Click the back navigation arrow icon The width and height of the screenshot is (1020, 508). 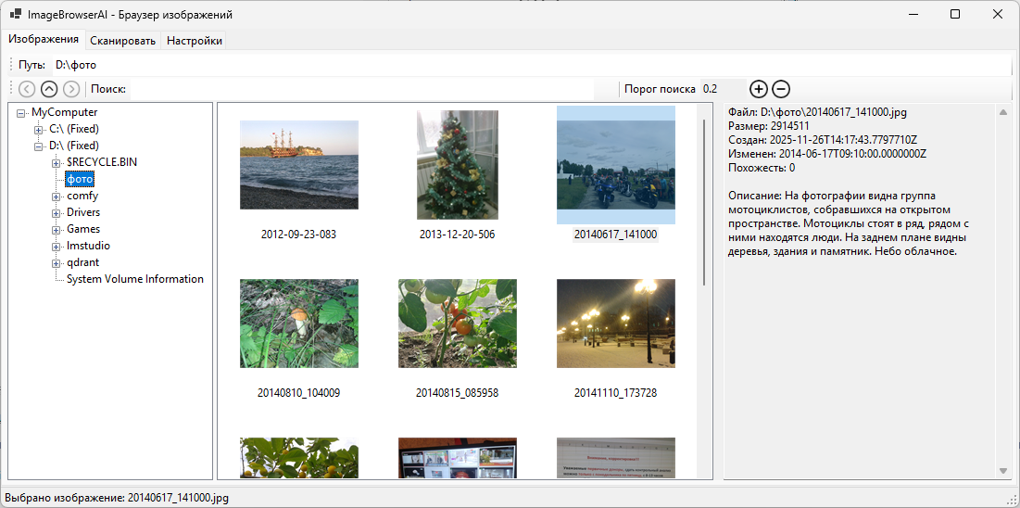[x=27, y=89]
